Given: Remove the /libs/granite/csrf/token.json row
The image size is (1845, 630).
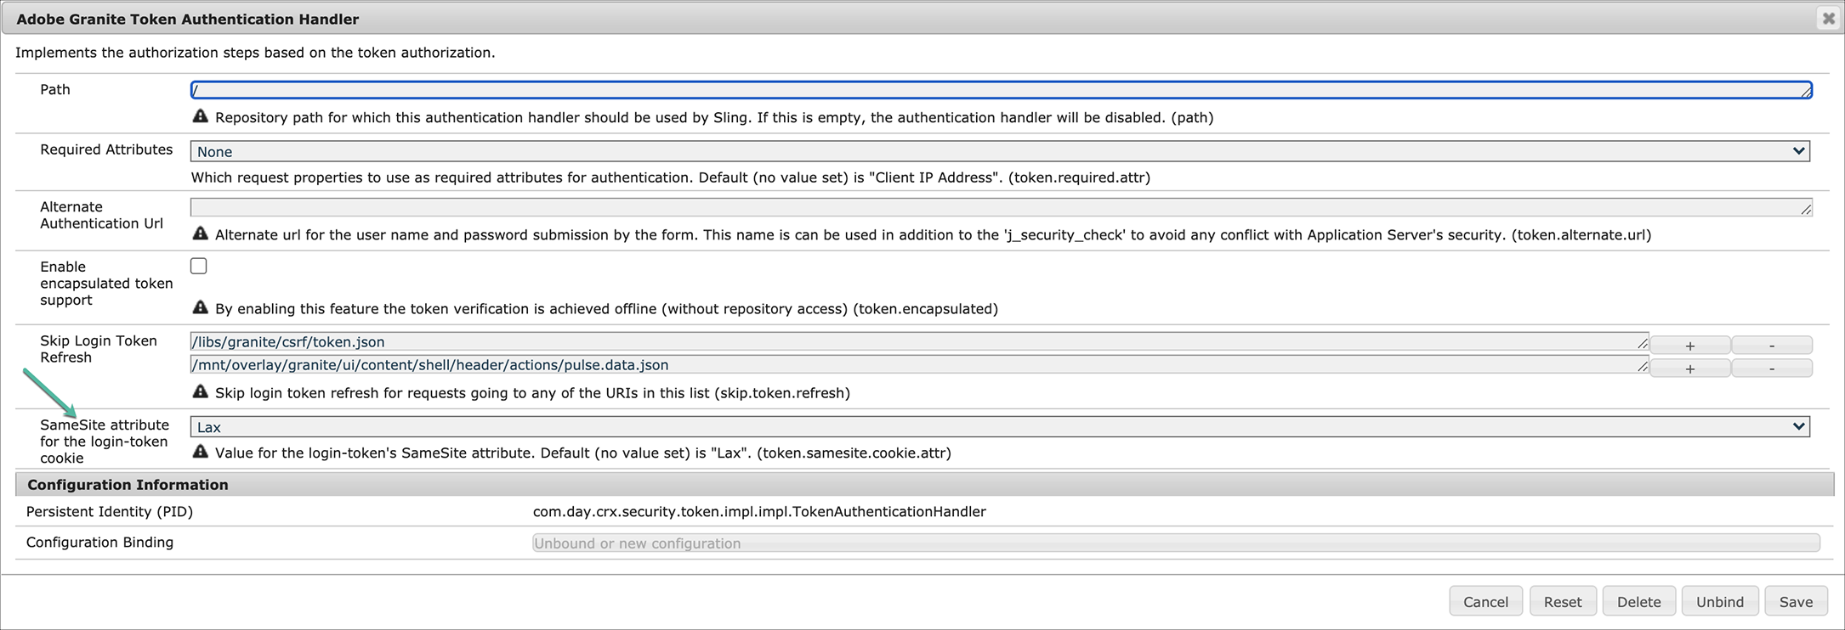Looking at the screenshot, I should point(1772,345).
